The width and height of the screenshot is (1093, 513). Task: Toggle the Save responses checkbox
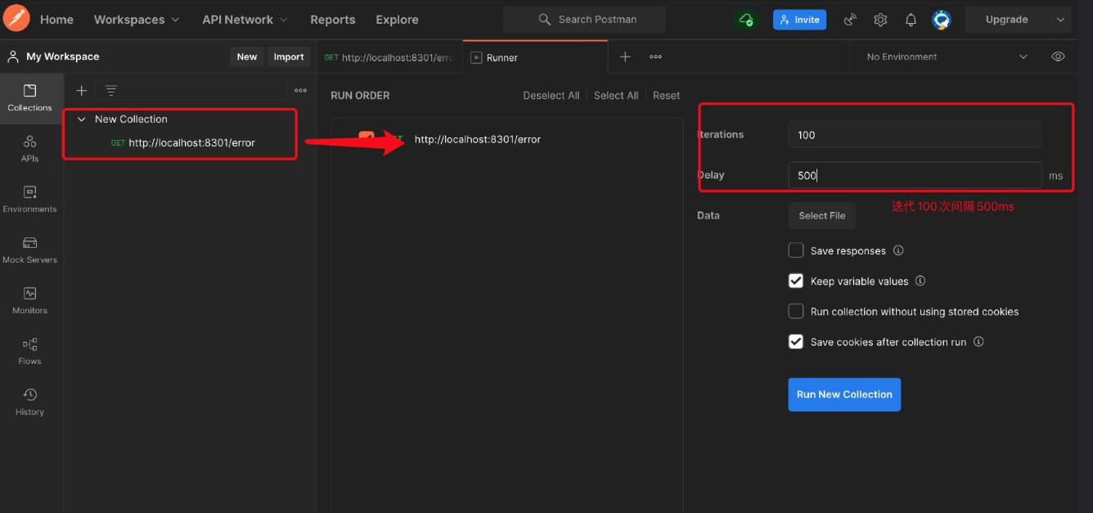tap(795, 250)
